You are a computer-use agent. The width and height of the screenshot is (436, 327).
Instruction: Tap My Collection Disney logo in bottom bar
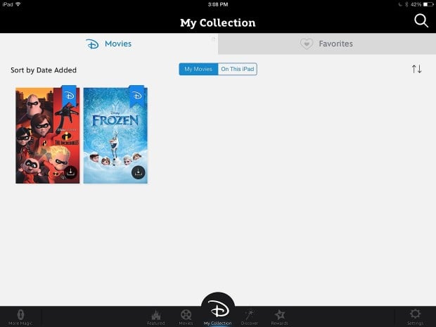click(218, 310)
